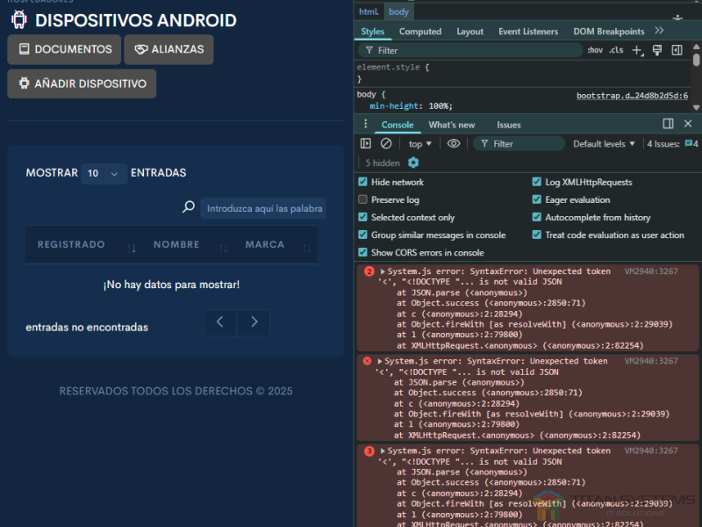Clear the console with the clear icon
The height and width of the screenshot is (527, 702).
[386, 143]
